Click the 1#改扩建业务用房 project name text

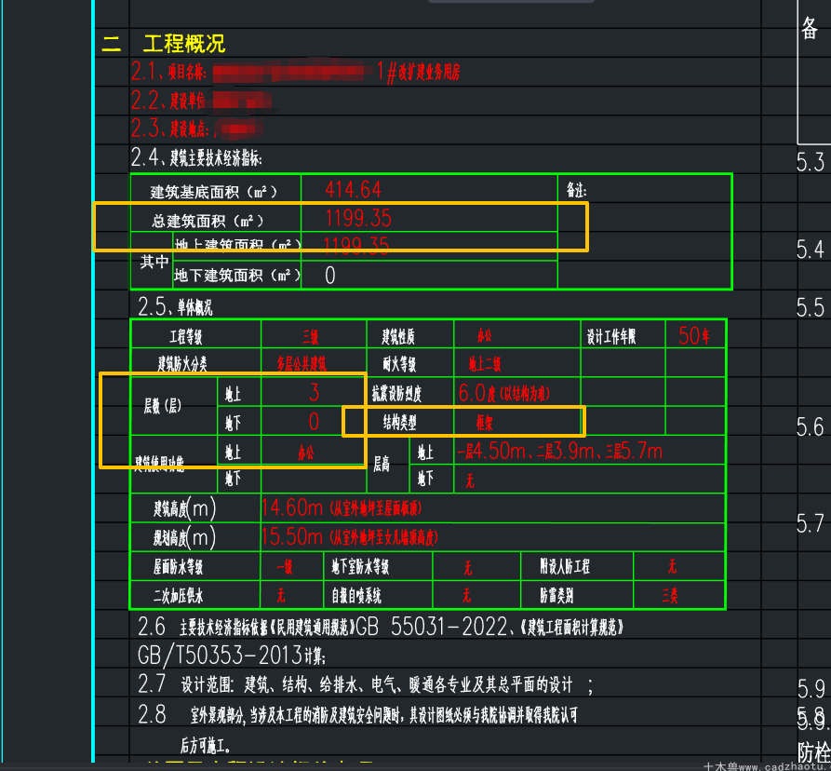(x=418, y=72)
